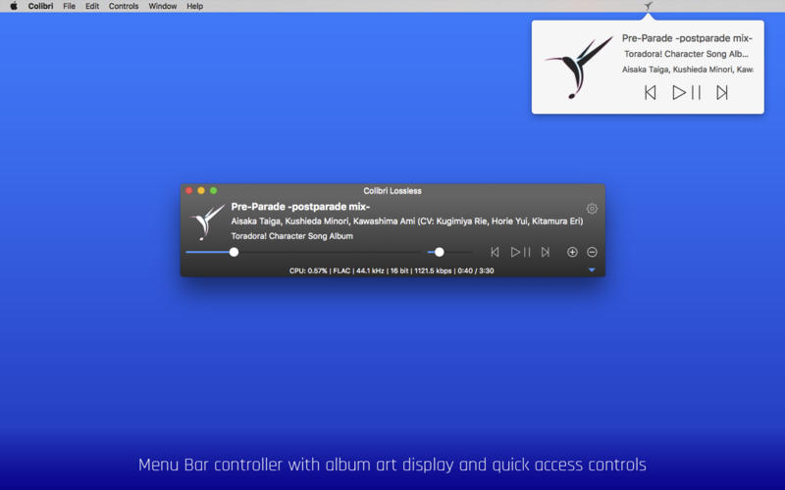Click the Colibri hummingbird icon in menu bar
The image size is (785, 490).
[x=648, y=6]
